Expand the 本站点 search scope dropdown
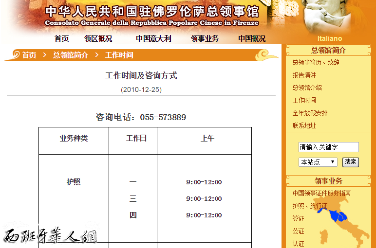The width and height of the screenshot is (376, 248). pyautogui.click(x=318, y=162)
